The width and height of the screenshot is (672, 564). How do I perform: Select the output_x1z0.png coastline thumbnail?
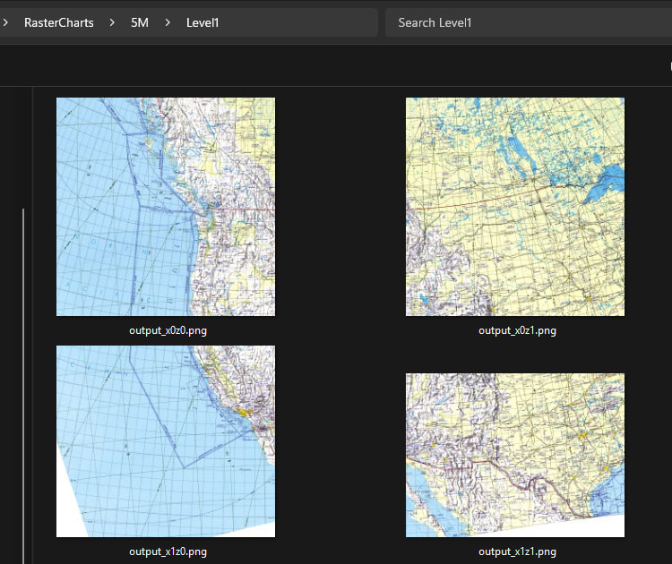pos(166,441)
